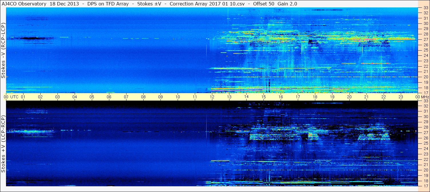The height and width of the screenshot is (192, 430).
Task: Click the 26 MHz tick of the lower Stokes +V panel
Action: (425, 138)
